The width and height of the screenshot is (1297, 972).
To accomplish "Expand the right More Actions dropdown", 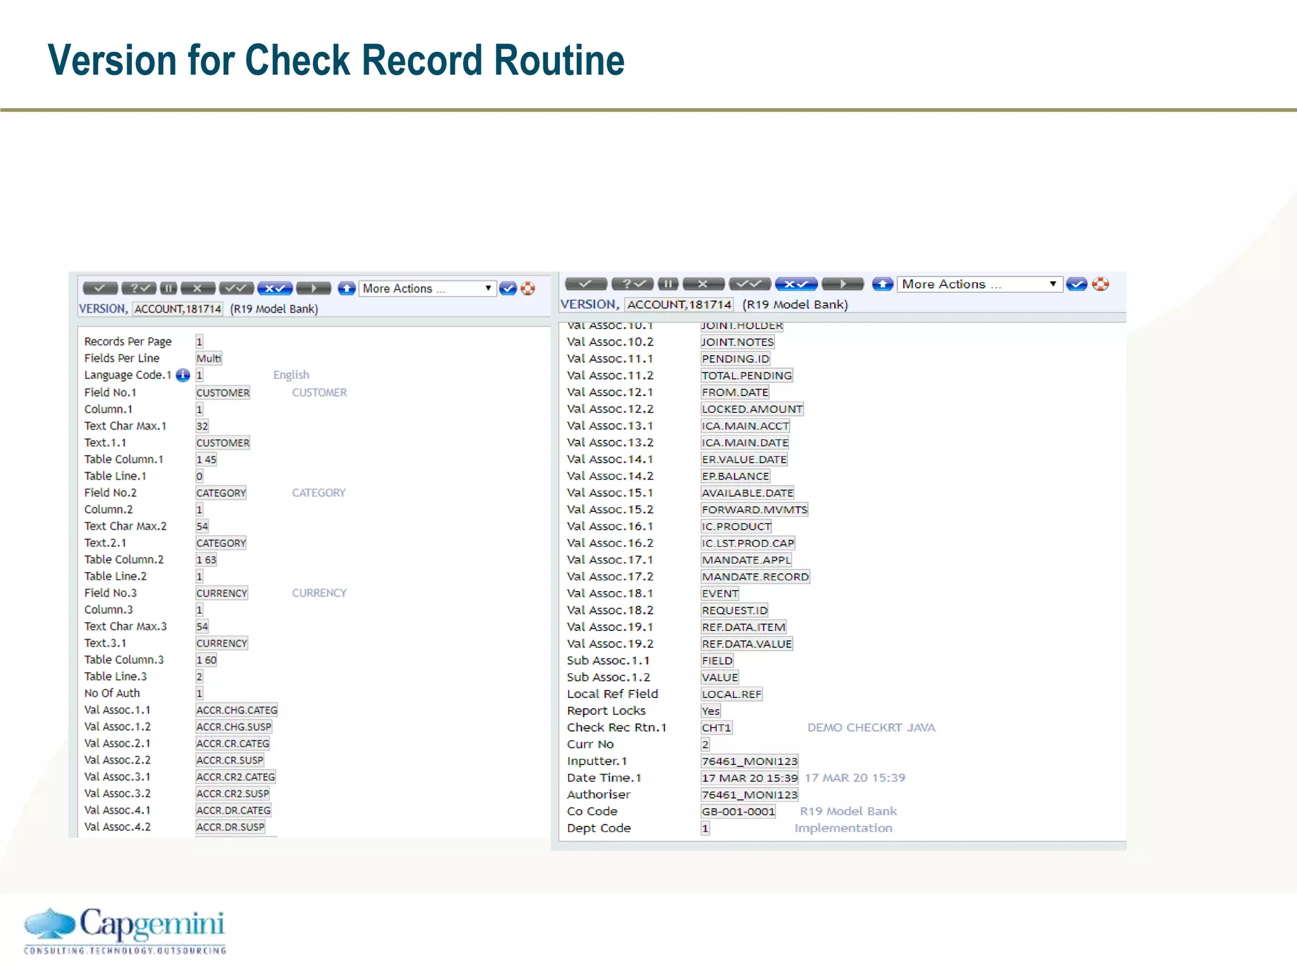I will pos(979,284).
